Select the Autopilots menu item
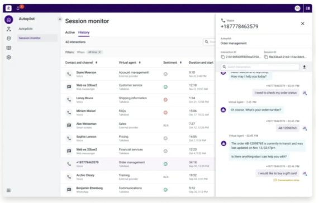Screen dimensions: 319x203 [26, 28]
